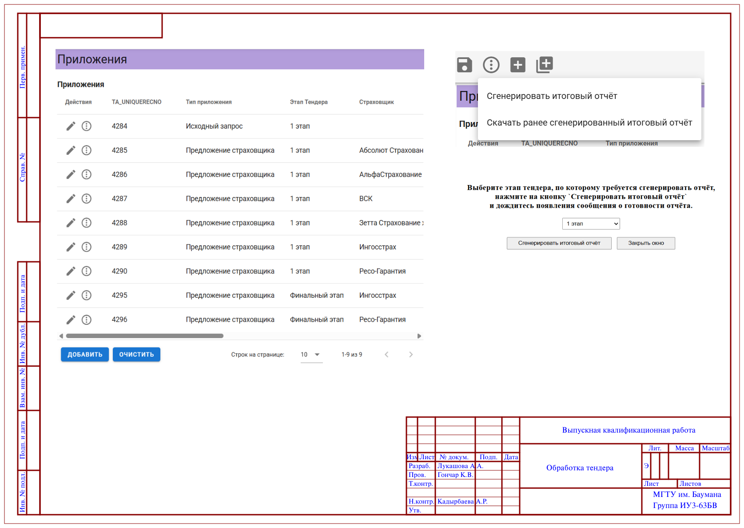
Task: Click the save floppy disk icon
Action: (x=465, y=65)
